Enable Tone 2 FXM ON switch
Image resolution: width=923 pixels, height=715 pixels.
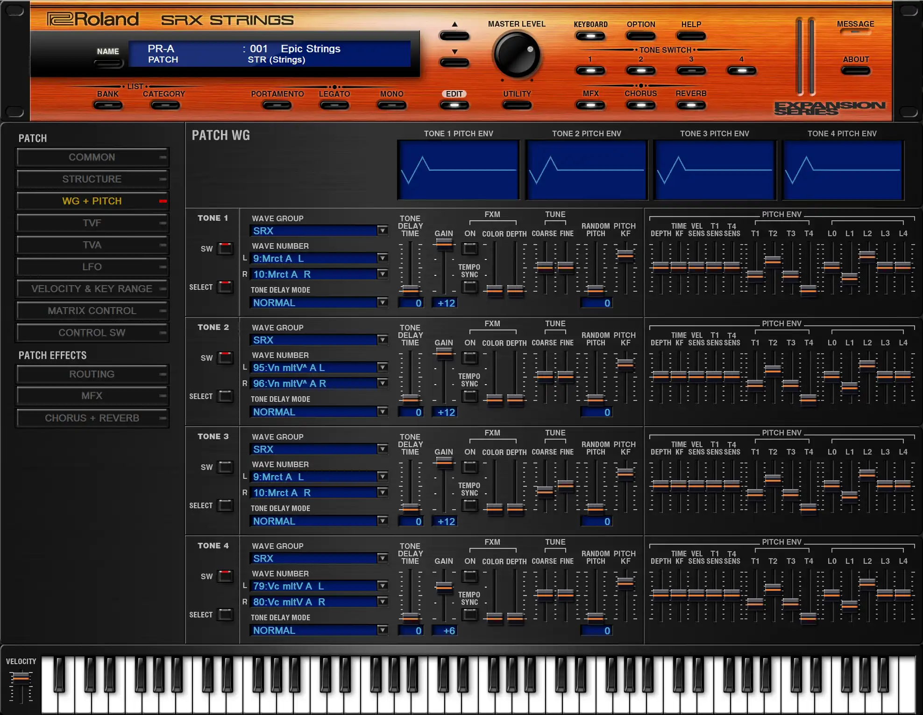pos(470,358)
